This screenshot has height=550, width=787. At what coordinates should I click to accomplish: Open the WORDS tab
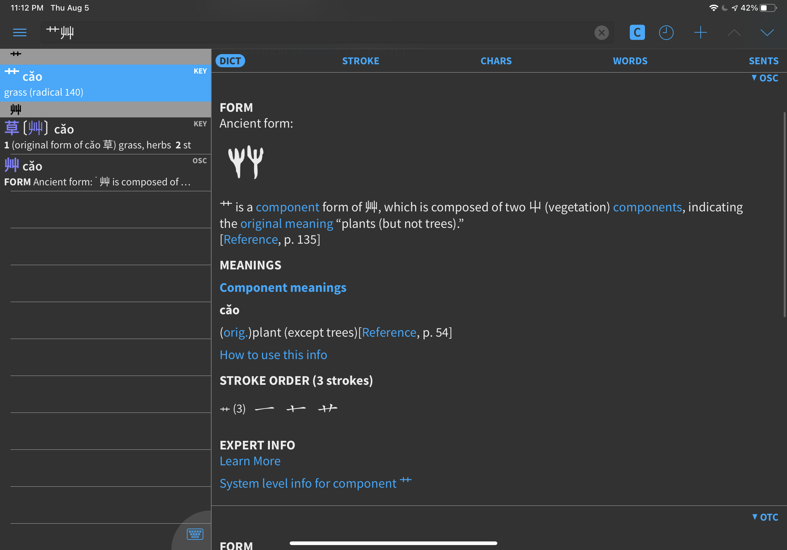[x=630, y=61]
